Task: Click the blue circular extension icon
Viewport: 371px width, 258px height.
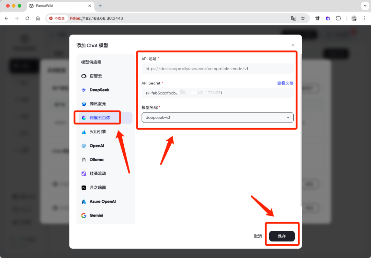Action: (328, 18)
